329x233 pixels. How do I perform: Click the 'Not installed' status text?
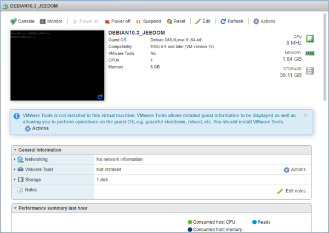tap(109, 169)
